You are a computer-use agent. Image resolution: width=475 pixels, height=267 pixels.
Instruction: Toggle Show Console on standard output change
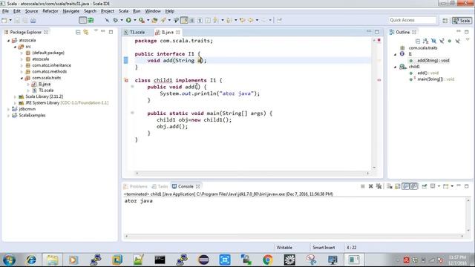coord(406,186)
